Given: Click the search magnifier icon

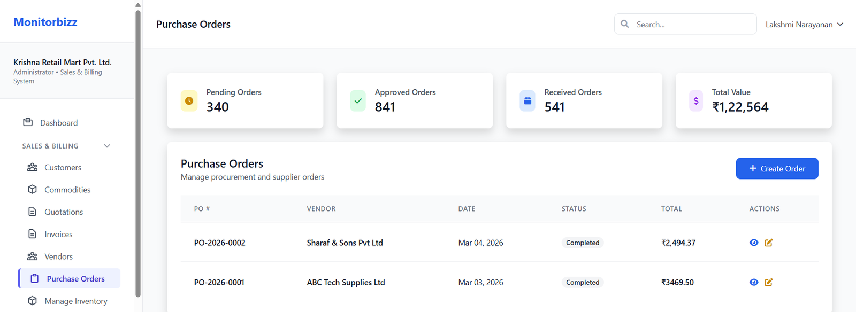Looking at the screenshot, I should click(x=625, y=24).
